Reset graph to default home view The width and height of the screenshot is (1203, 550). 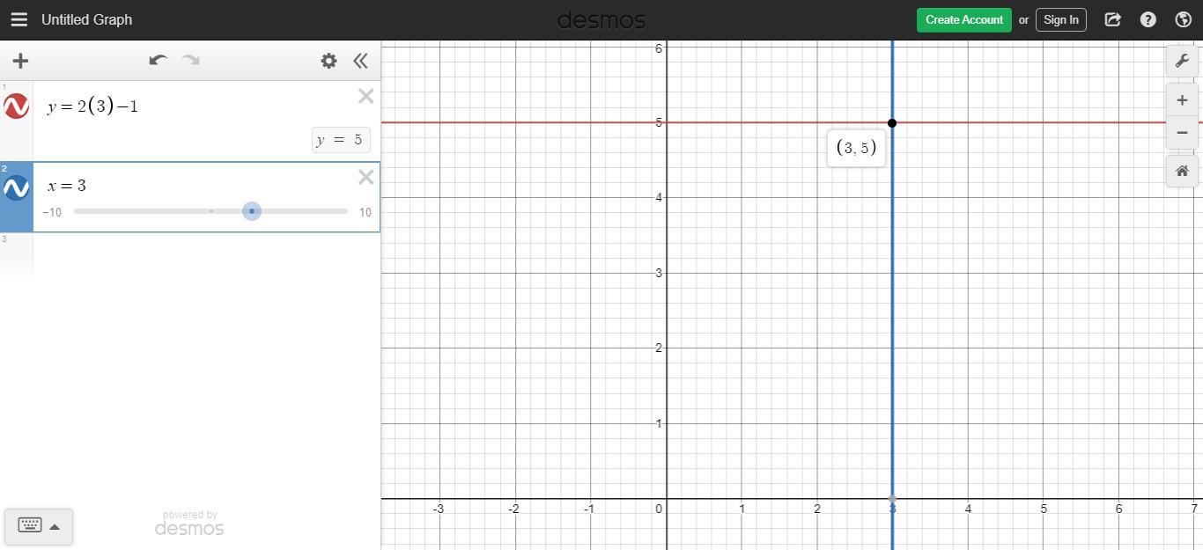1182,171
